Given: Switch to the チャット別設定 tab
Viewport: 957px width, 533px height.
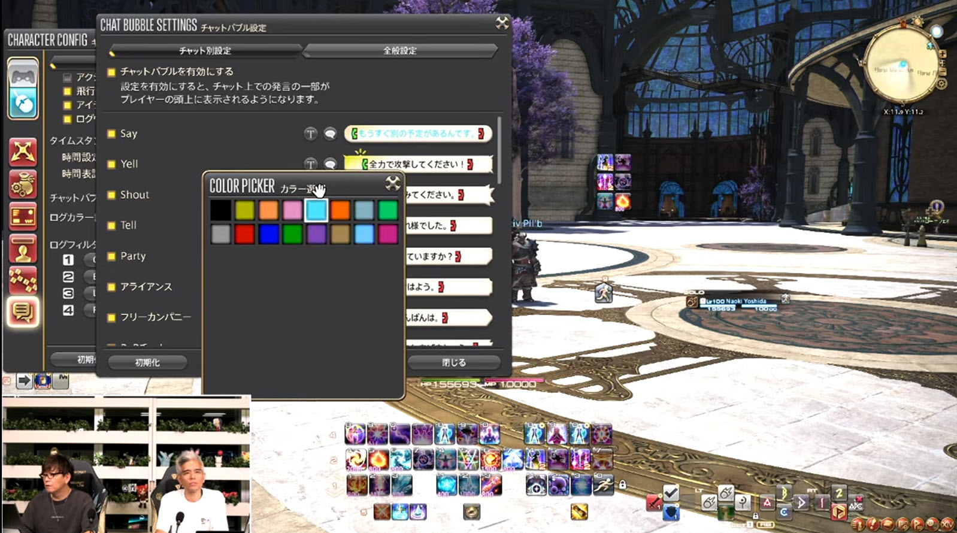Looking at the screenshot, I should [x=205, y=51].
